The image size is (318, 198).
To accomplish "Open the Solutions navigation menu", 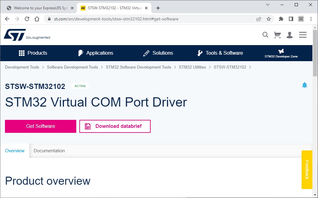I will (x=158, y=53).
